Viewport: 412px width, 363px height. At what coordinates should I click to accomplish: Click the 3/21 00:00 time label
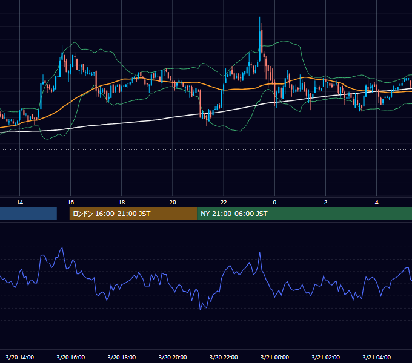[274, 357]
